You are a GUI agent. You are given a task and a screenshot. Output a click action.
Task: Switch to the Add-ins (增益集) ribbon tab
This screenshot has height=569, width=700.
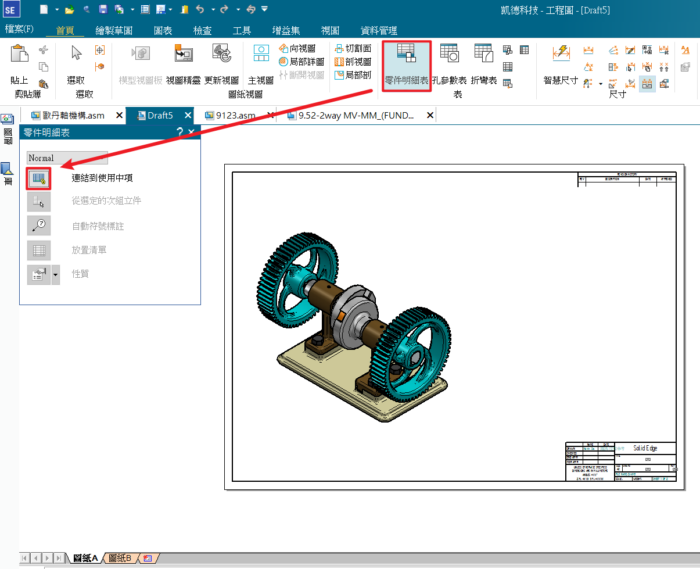286,31
